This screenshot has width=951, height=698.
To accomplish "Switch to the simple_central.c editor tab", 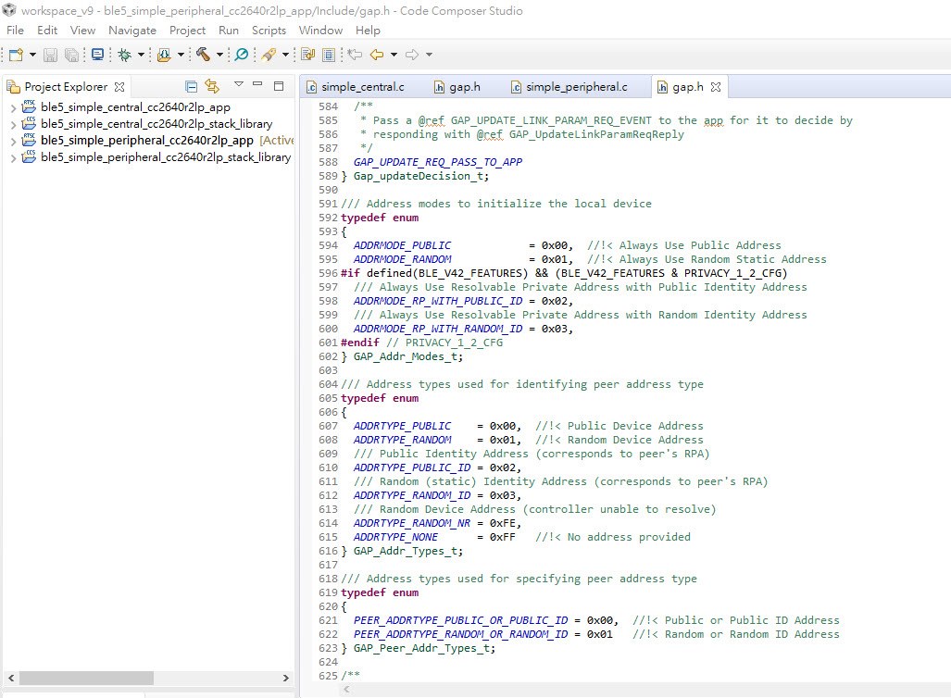I will click(362, 87).
